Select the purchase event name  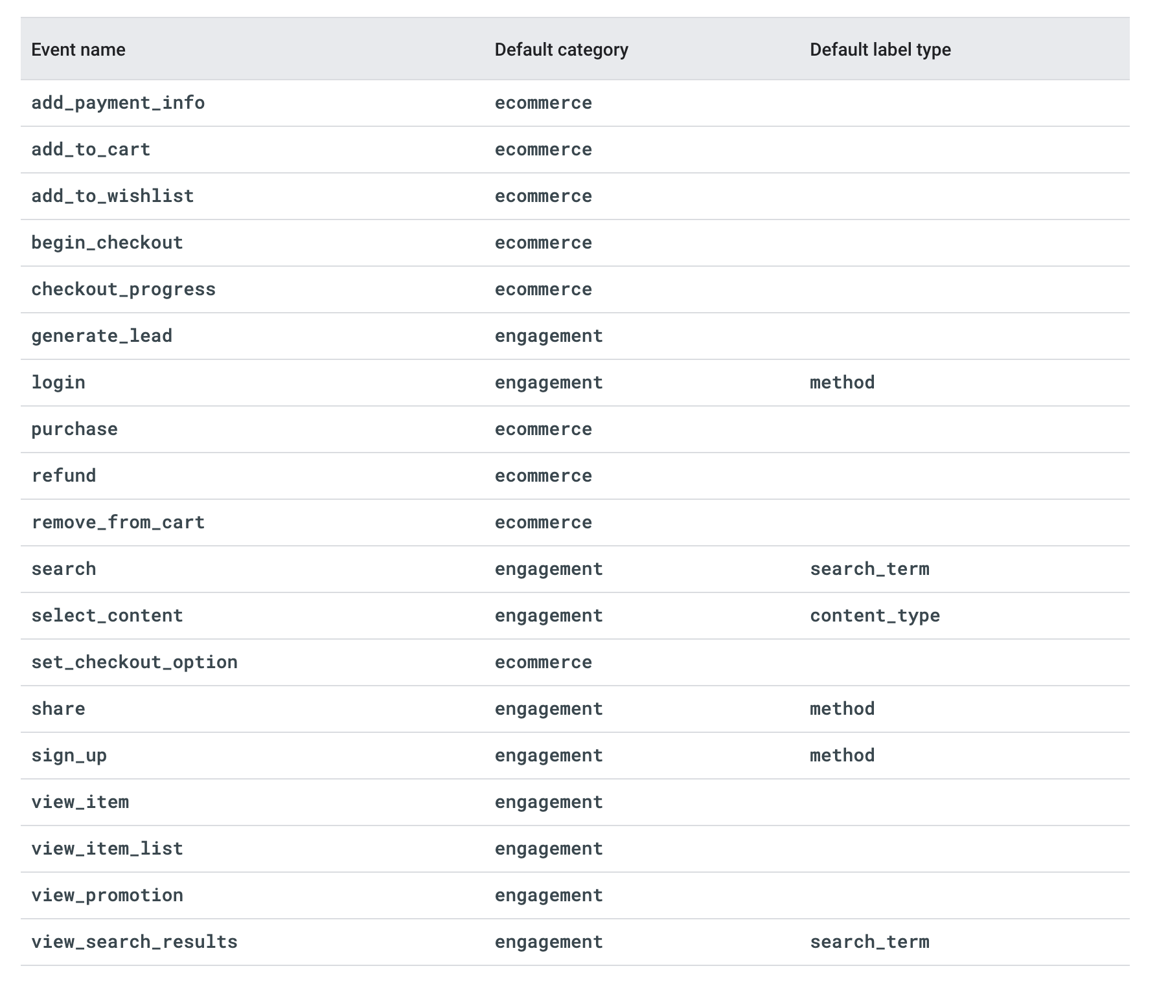click(74, 429)
